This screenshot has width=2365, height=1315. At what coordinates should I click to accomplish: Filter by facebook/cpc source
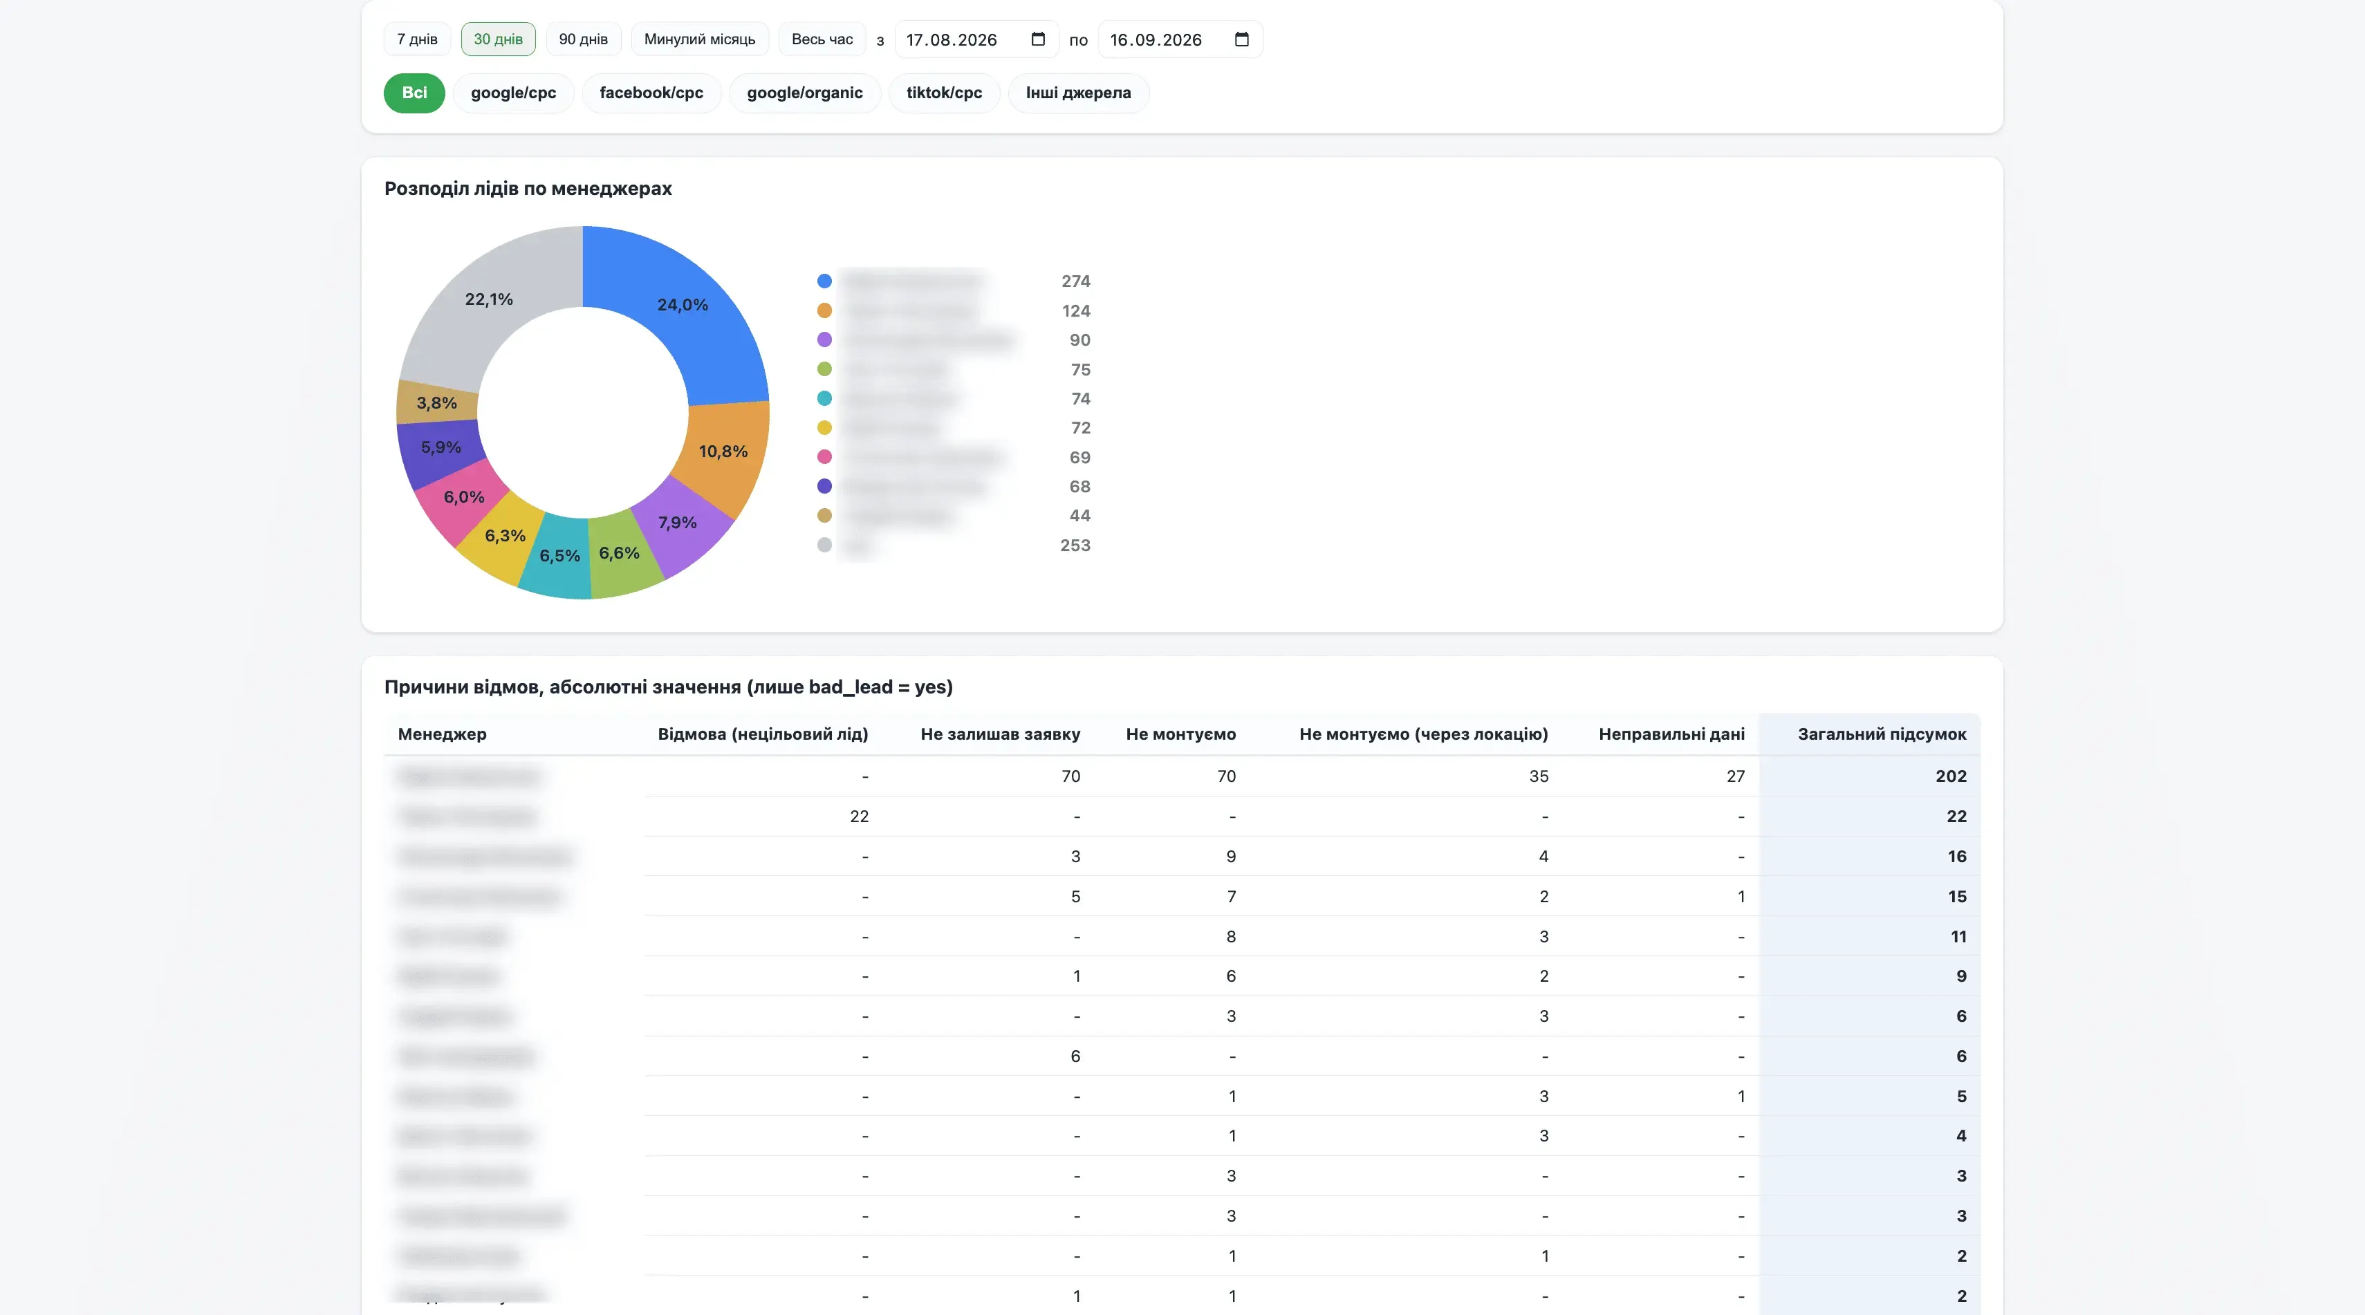[651, 93]
